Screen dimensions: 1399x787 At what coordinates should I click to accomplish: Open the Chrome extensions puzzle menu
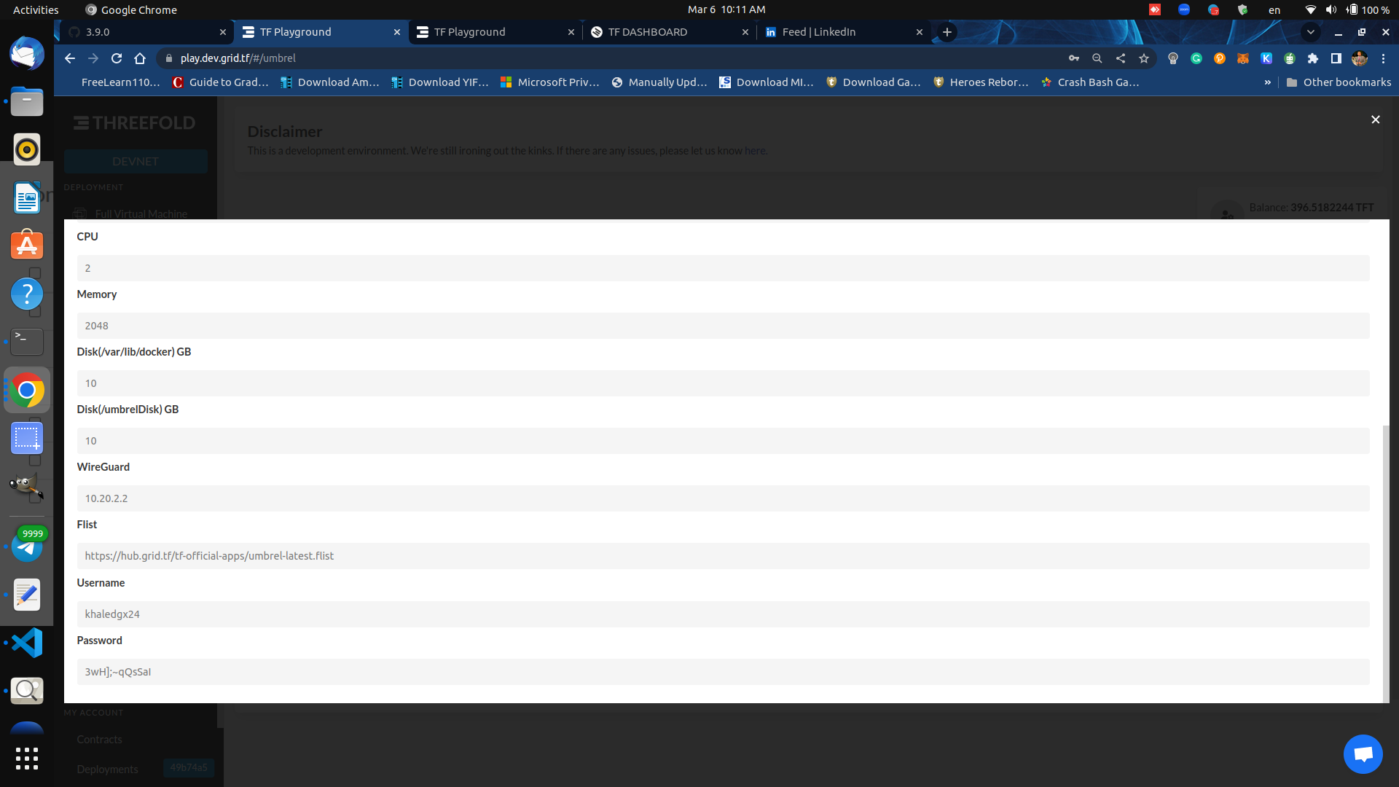tap(1314, 58)
